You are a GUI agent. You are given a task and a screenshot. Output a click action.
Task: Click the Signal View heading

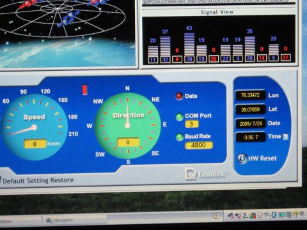pos(217,12)
